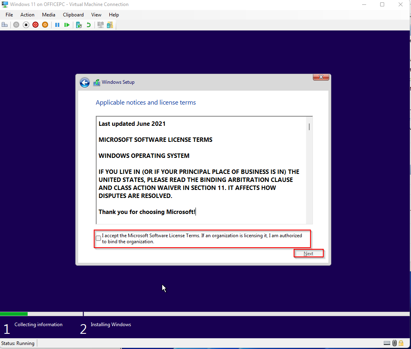Take a checkpoint with the checkpoint toolbar icon

pos(79,24)
